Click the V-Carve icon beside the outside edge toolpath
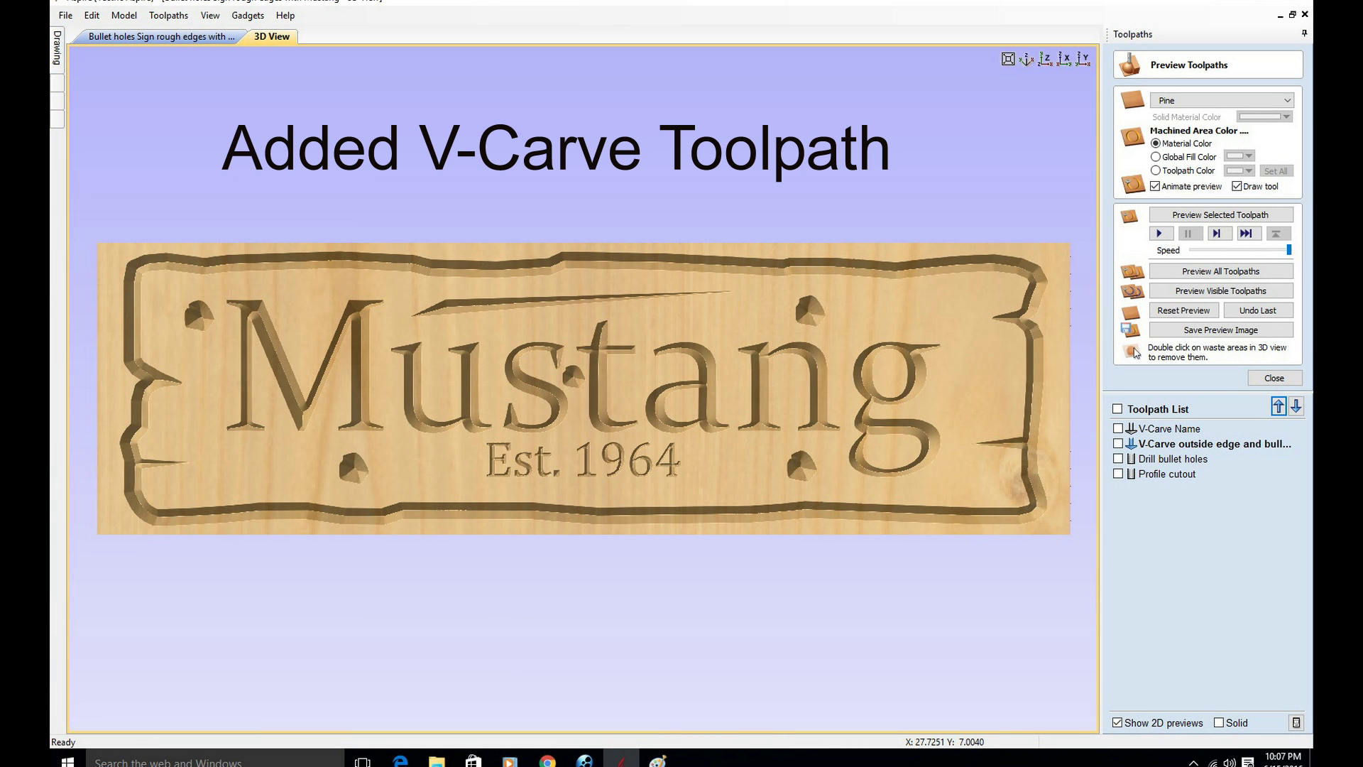Image resolution: width=1363 pixels, height=767 pixels. pyautogui.click(x=1131, y=444)
